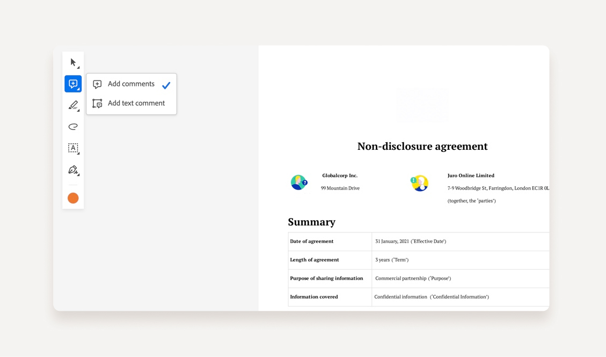The width and height of the screenshot is (606, 357).
Task: Open the pencil tool options flyout
Action: pyautogui.click(x=77, y=110)
